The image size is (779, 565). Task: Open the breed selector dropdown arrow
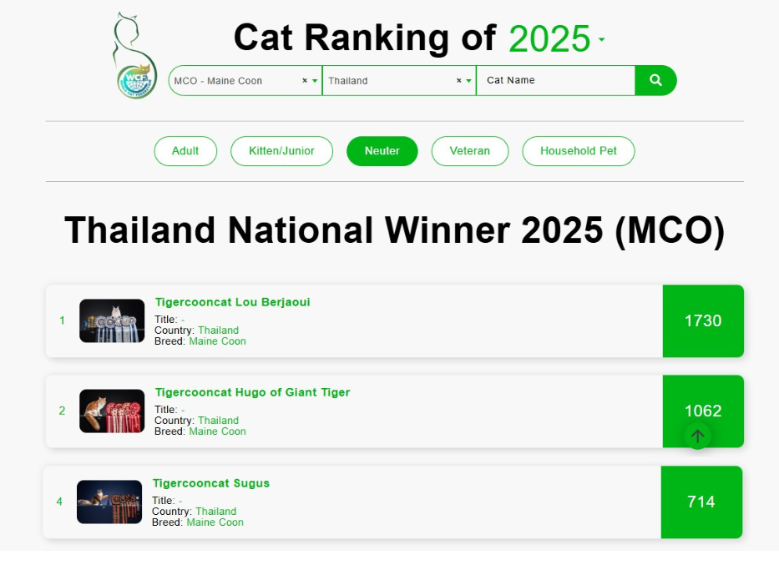pyautogui.click(x=313, y=81)
